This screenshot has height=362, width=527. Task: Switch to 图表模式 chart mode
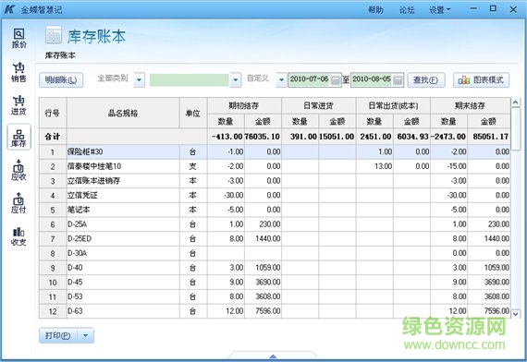(x=481, y=80)
